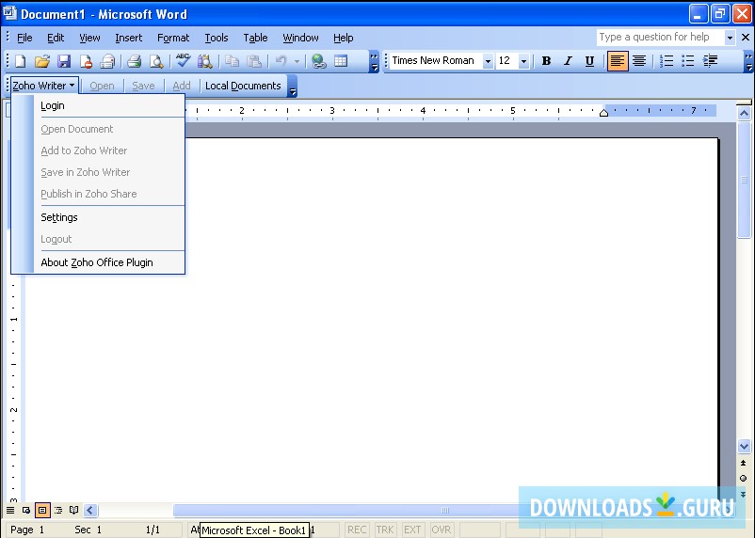The width and height of the screenshot is (755, 538).
Task: Save document with the floppy disk icon
Action: tap(64, 61)
